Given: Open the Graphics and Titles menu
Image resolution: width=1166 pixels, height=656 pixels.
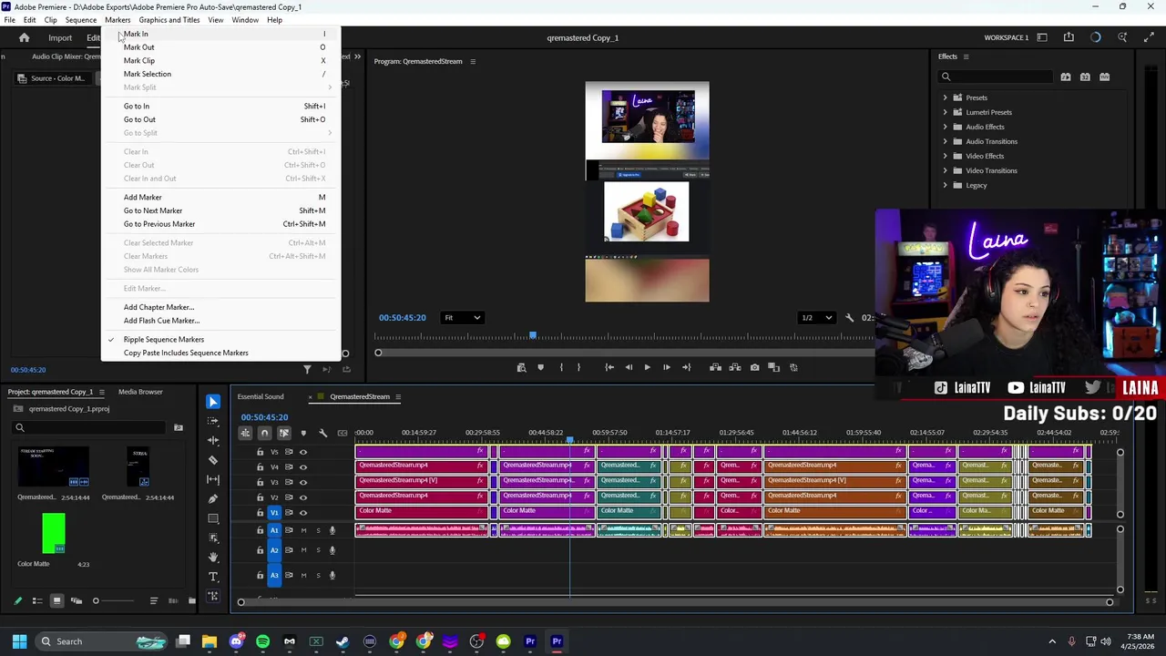Looking at the screenshot, I should click(169, 20).
